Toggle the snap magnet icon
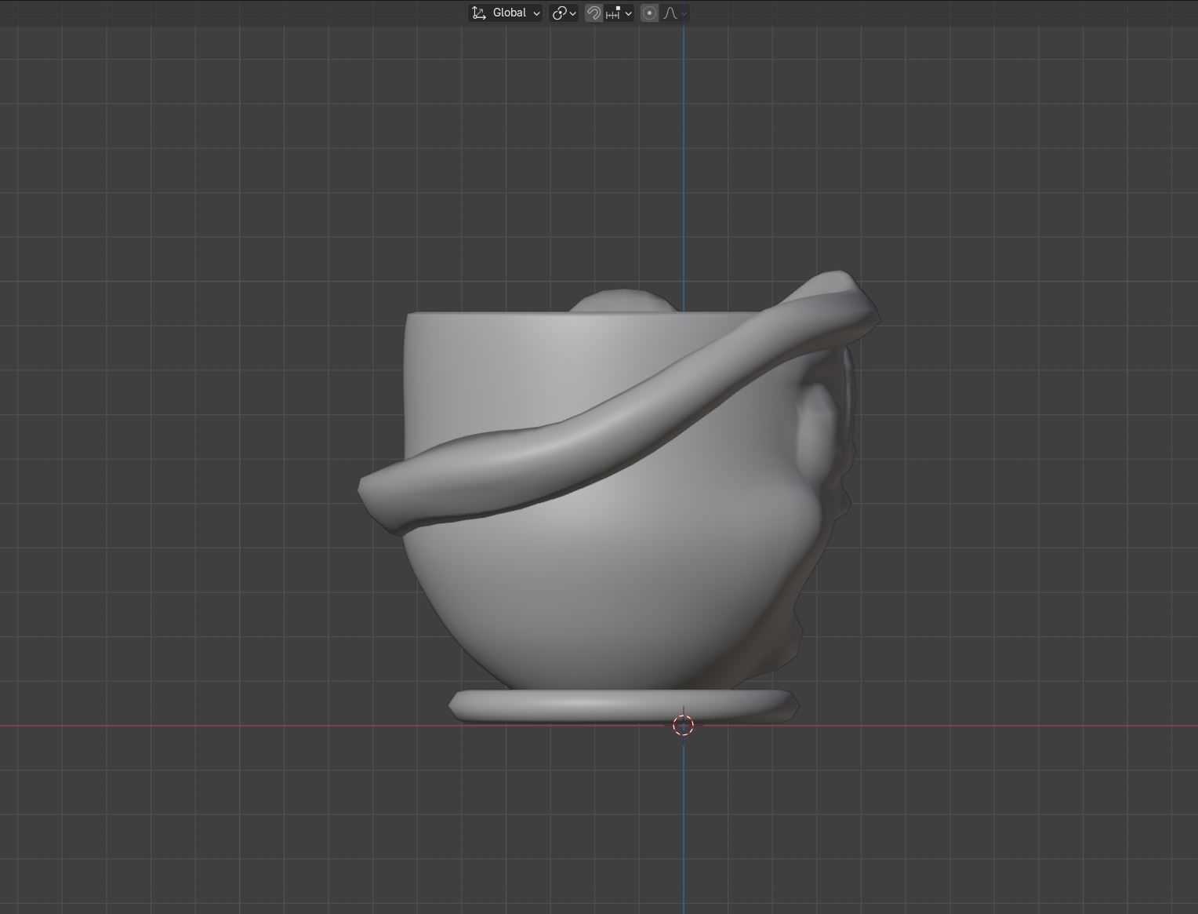This screenshot has height=914, width=1198. click(x=594, y=13)
